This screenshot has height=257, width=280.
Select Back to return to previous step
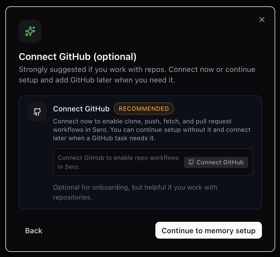pos(33,231)
